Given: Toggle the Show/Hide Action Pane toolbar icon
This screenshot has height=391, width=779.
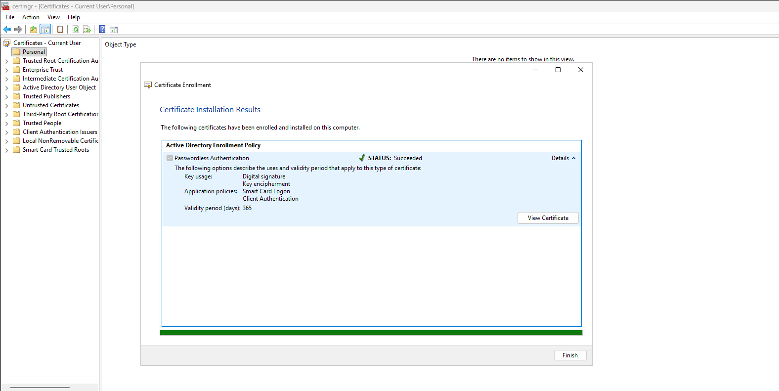Looking at the screenshot, I should click(114, 30).
